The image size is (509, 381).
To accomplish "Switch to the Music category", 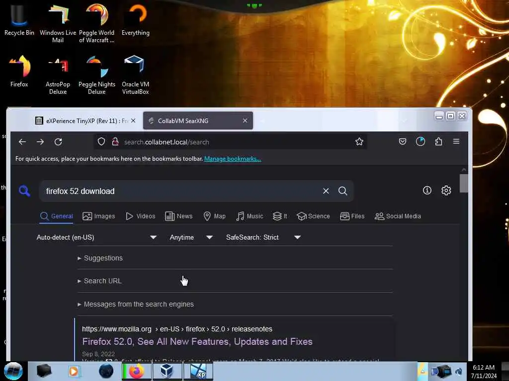I will click(x=250, y=216).
